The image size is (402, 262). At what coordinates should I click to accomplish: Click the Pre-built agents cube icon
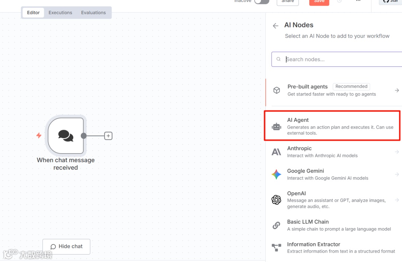point(277,90)
